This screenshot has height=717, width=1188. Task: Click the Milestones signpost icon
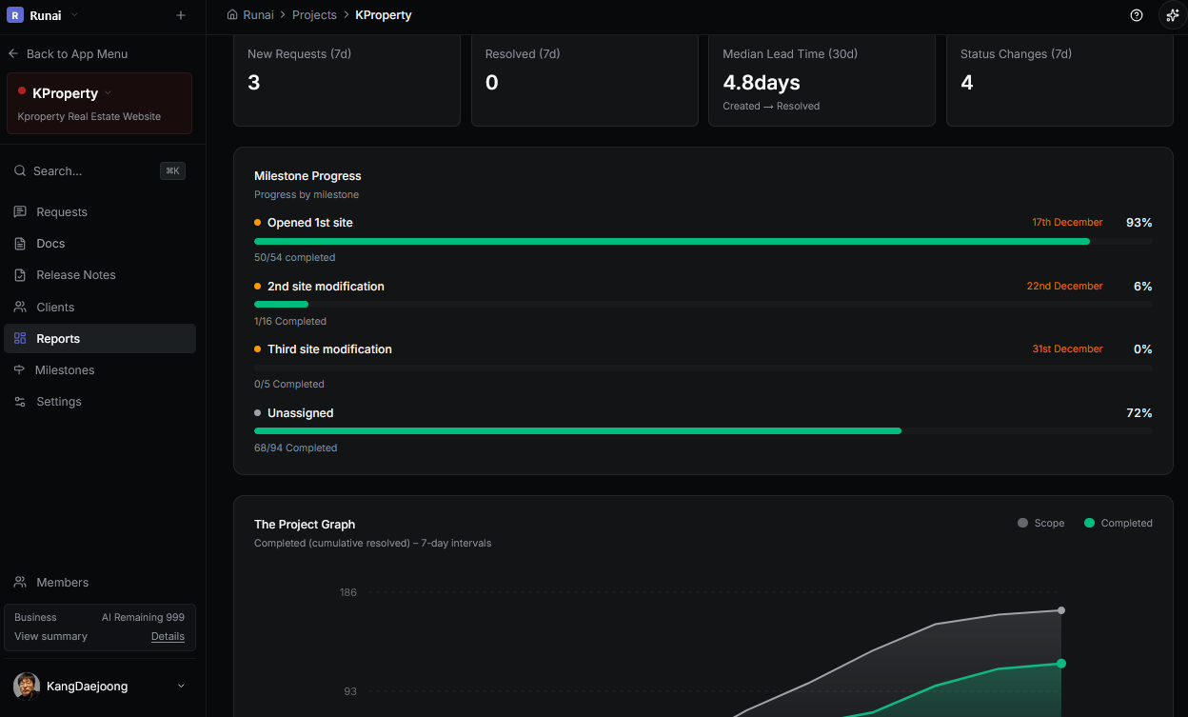[x=20, y=370]
